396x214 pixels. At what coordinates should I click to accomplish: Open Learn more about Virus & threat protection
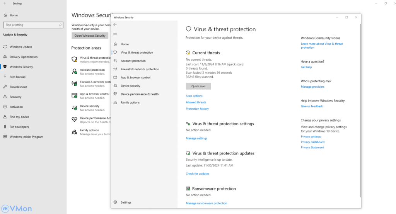[x=322, y=46]
